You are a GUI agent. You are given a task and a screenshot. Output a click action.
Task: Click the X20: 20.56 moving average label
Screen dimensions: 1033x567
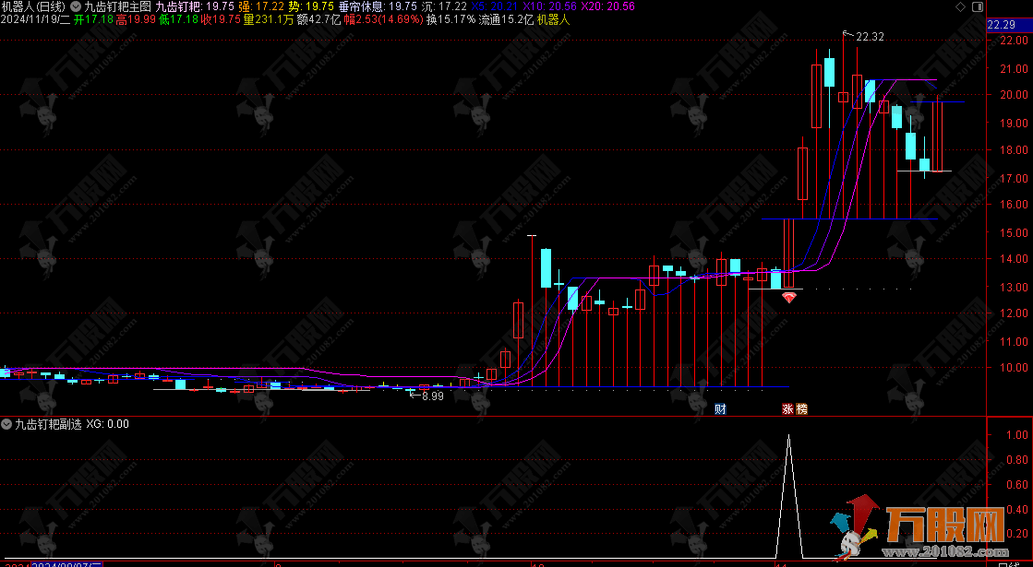[607, 6]
